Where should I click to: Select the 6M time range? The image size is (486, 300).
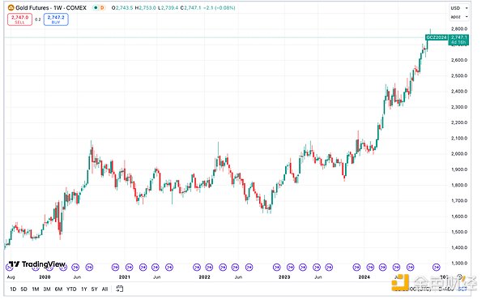click(x=58, y=289)
